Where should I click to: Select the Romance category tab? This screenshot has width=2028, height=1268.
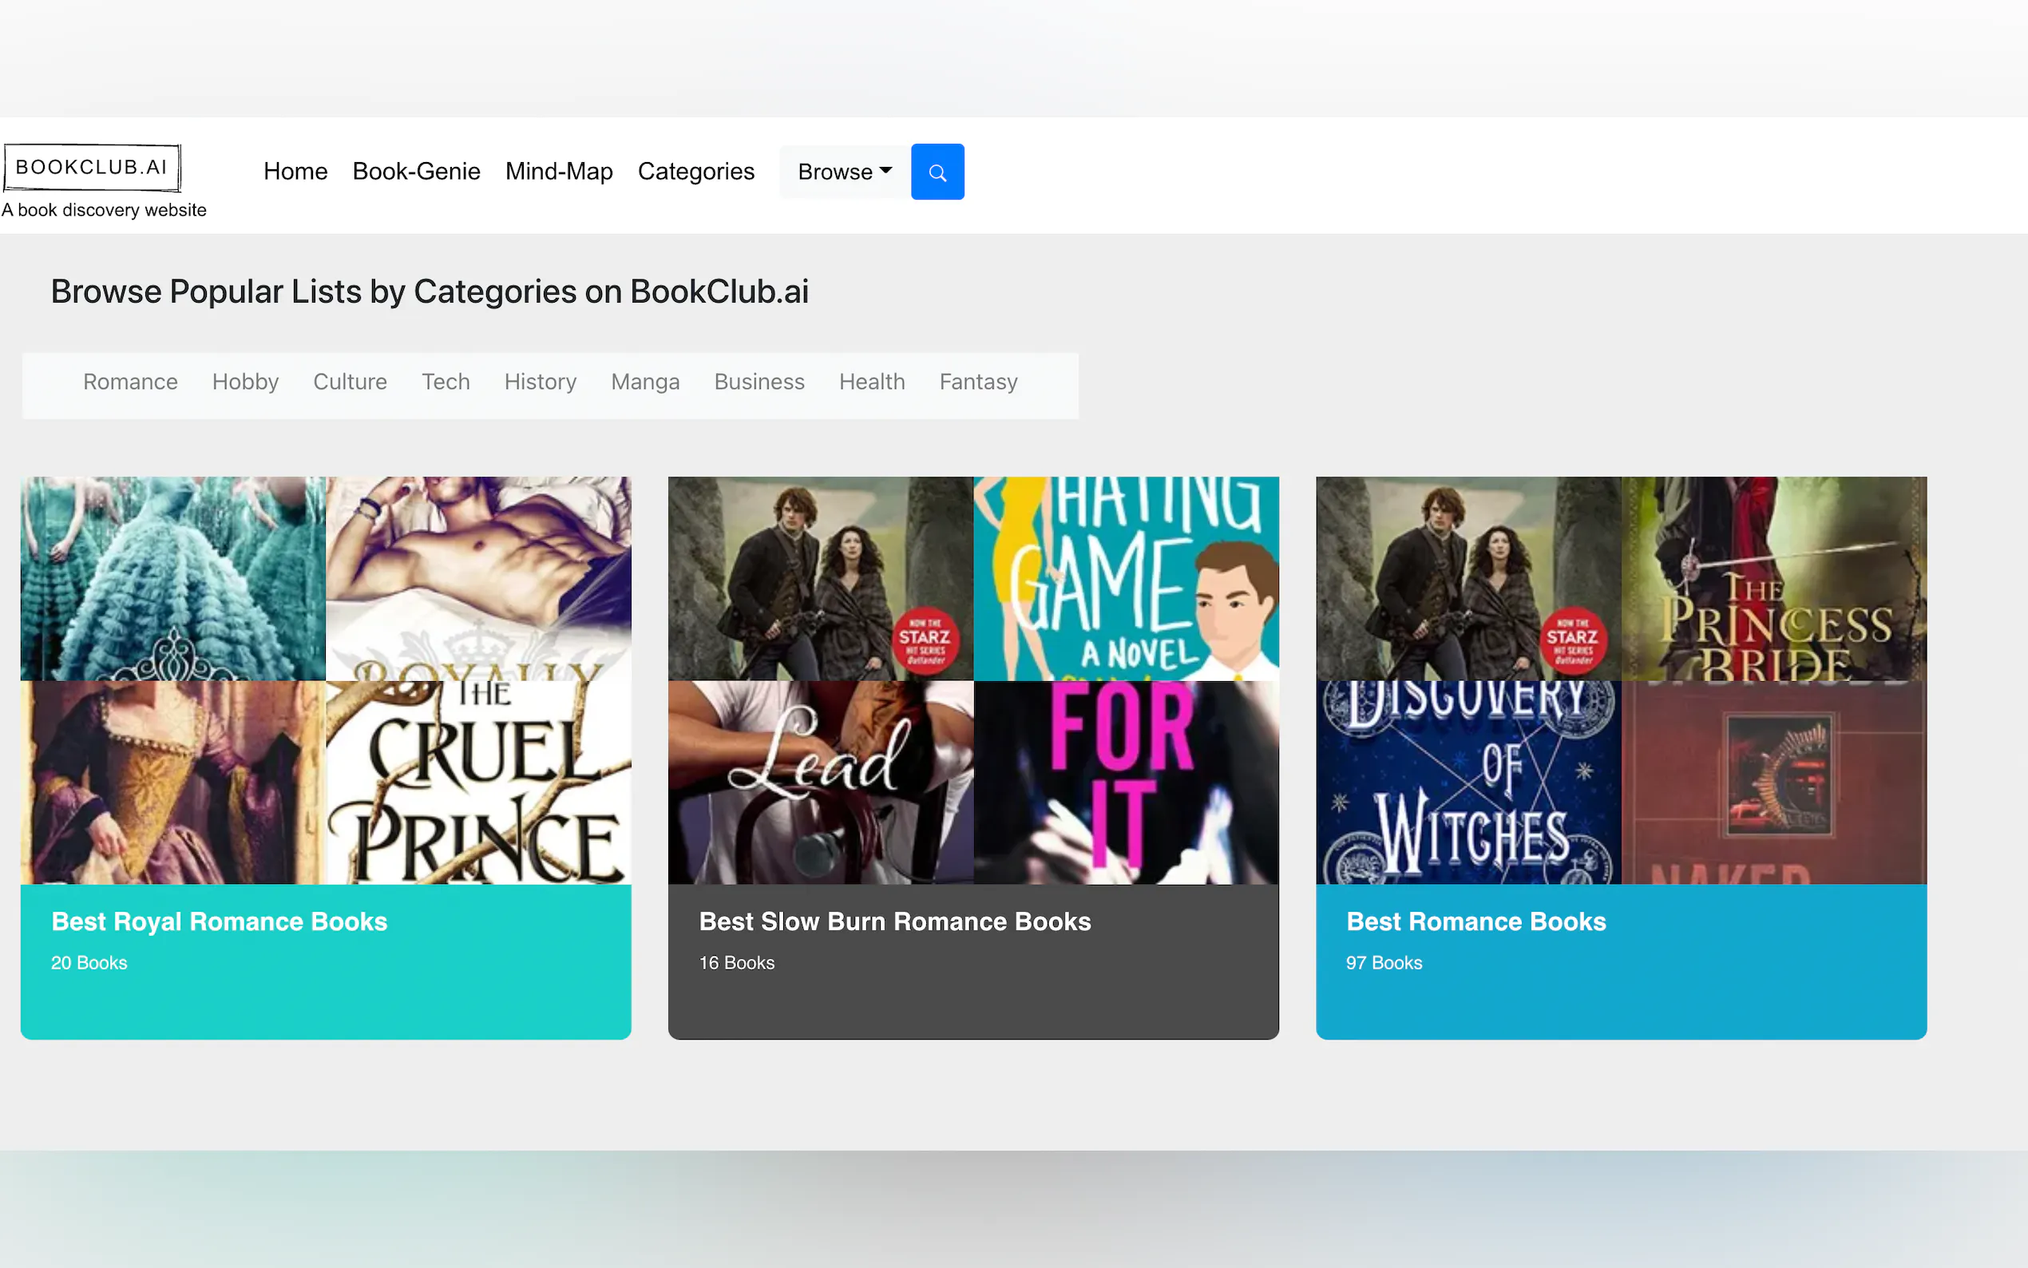click(130, 382)
